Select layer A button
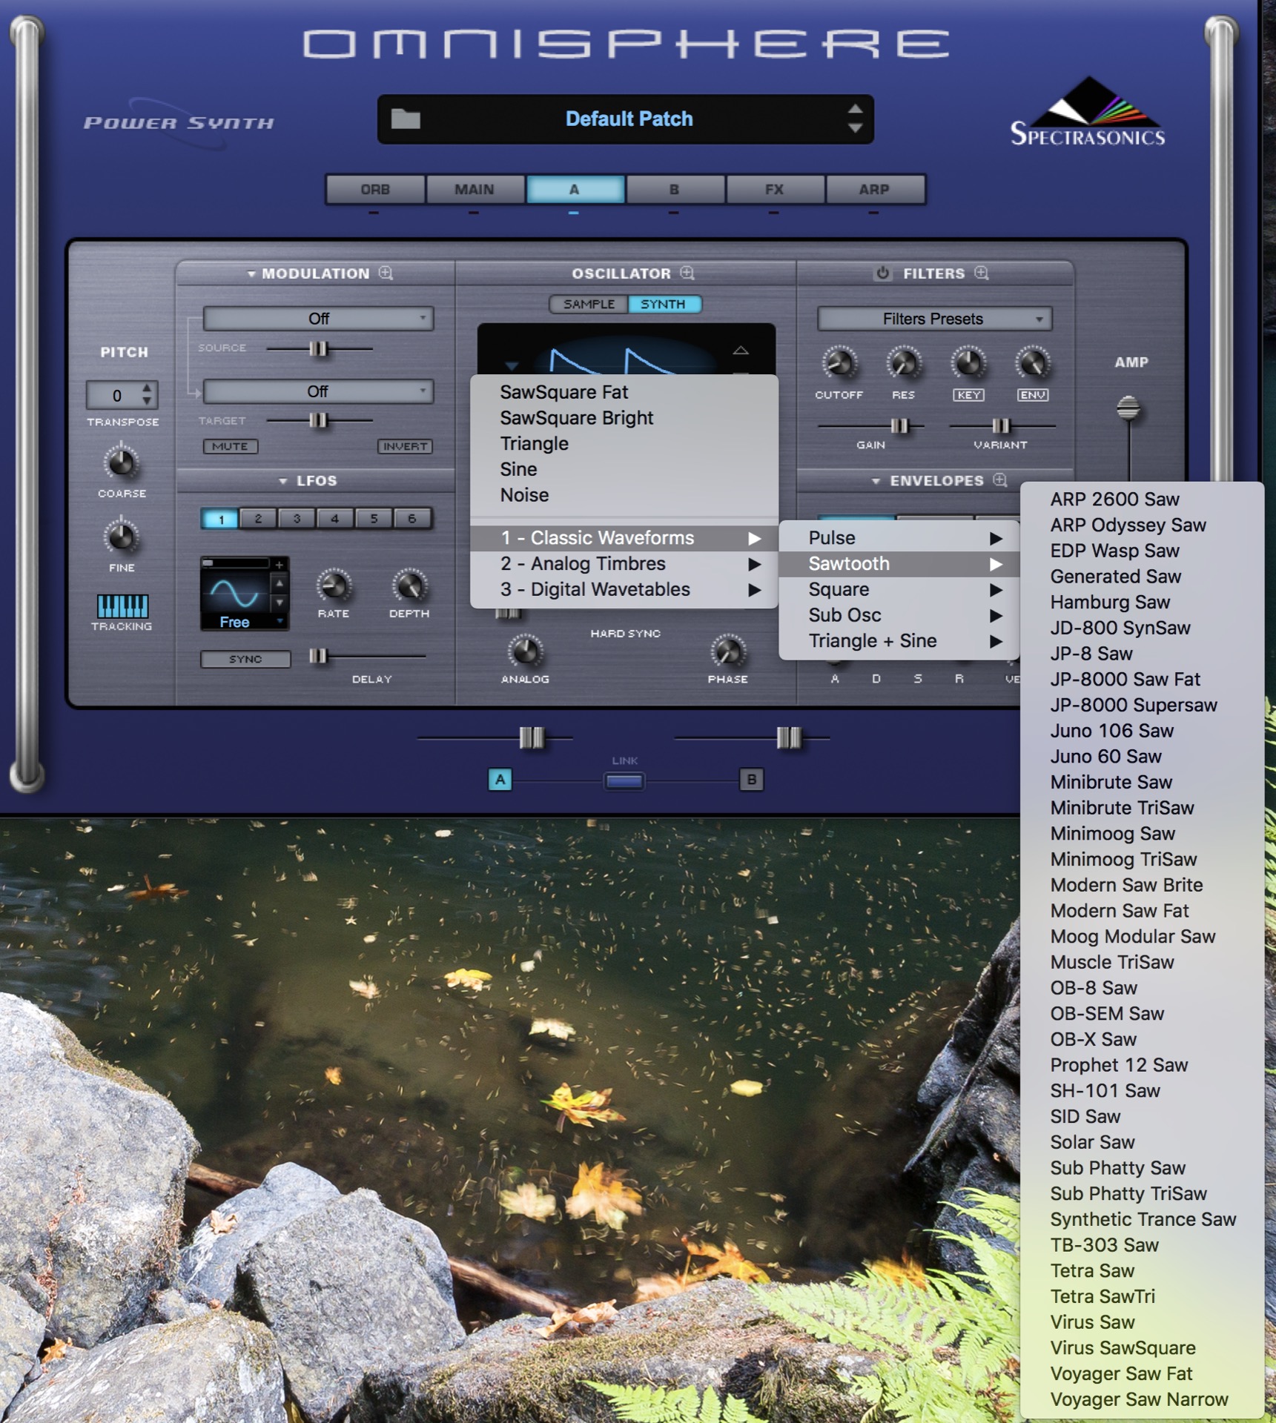Viewport: 1276px width, 1423px height. point(500,780)
